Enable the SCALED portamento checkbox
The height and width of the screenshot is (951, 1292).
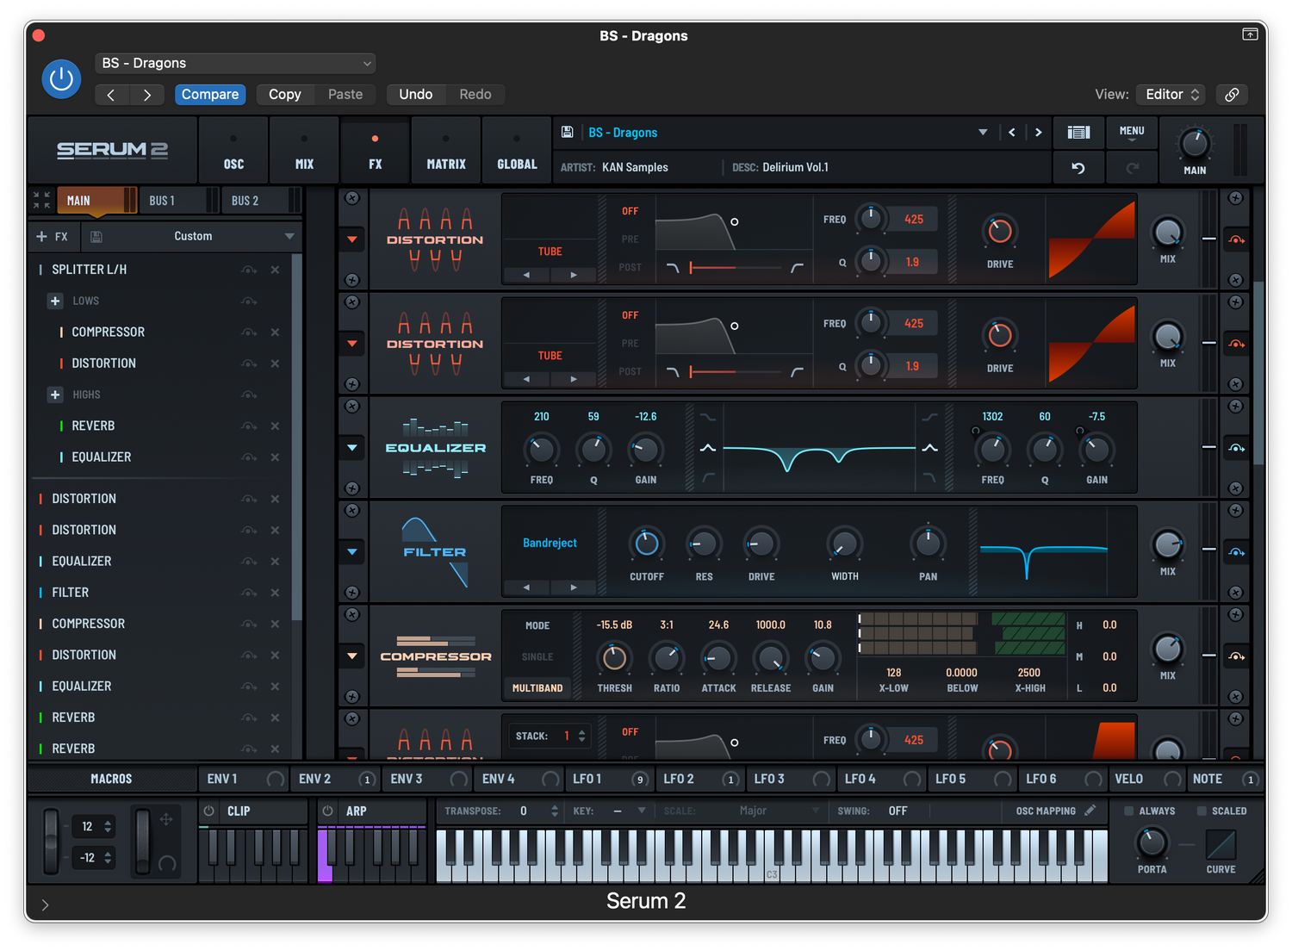(x=1202, y=811)
